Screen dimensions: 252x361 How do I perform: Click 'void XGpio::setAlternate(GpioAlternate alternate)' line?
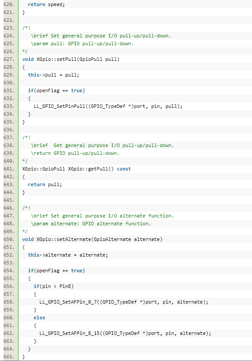coord(93,239)
